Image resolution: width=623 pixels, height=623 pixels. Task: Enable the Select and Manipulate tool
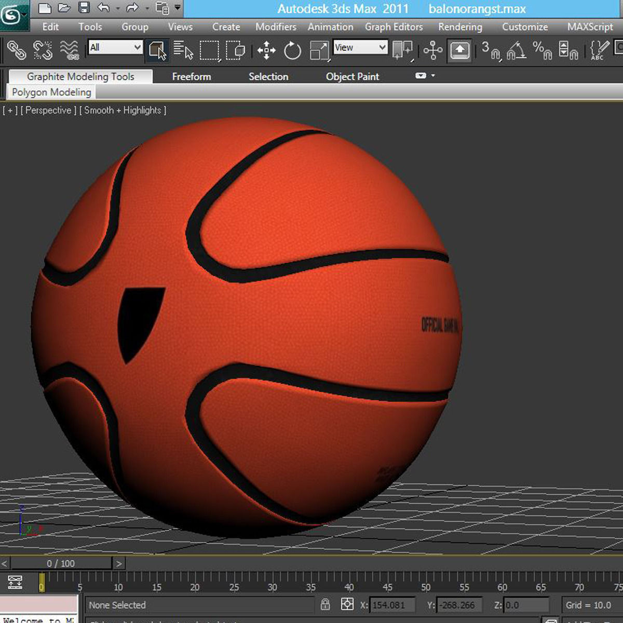pos(432,50)
